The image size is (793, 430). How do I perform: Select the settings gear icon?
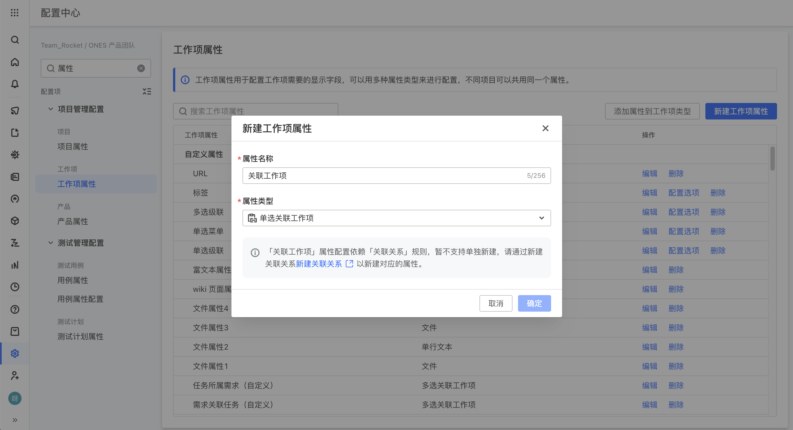[x=15, y=353]
